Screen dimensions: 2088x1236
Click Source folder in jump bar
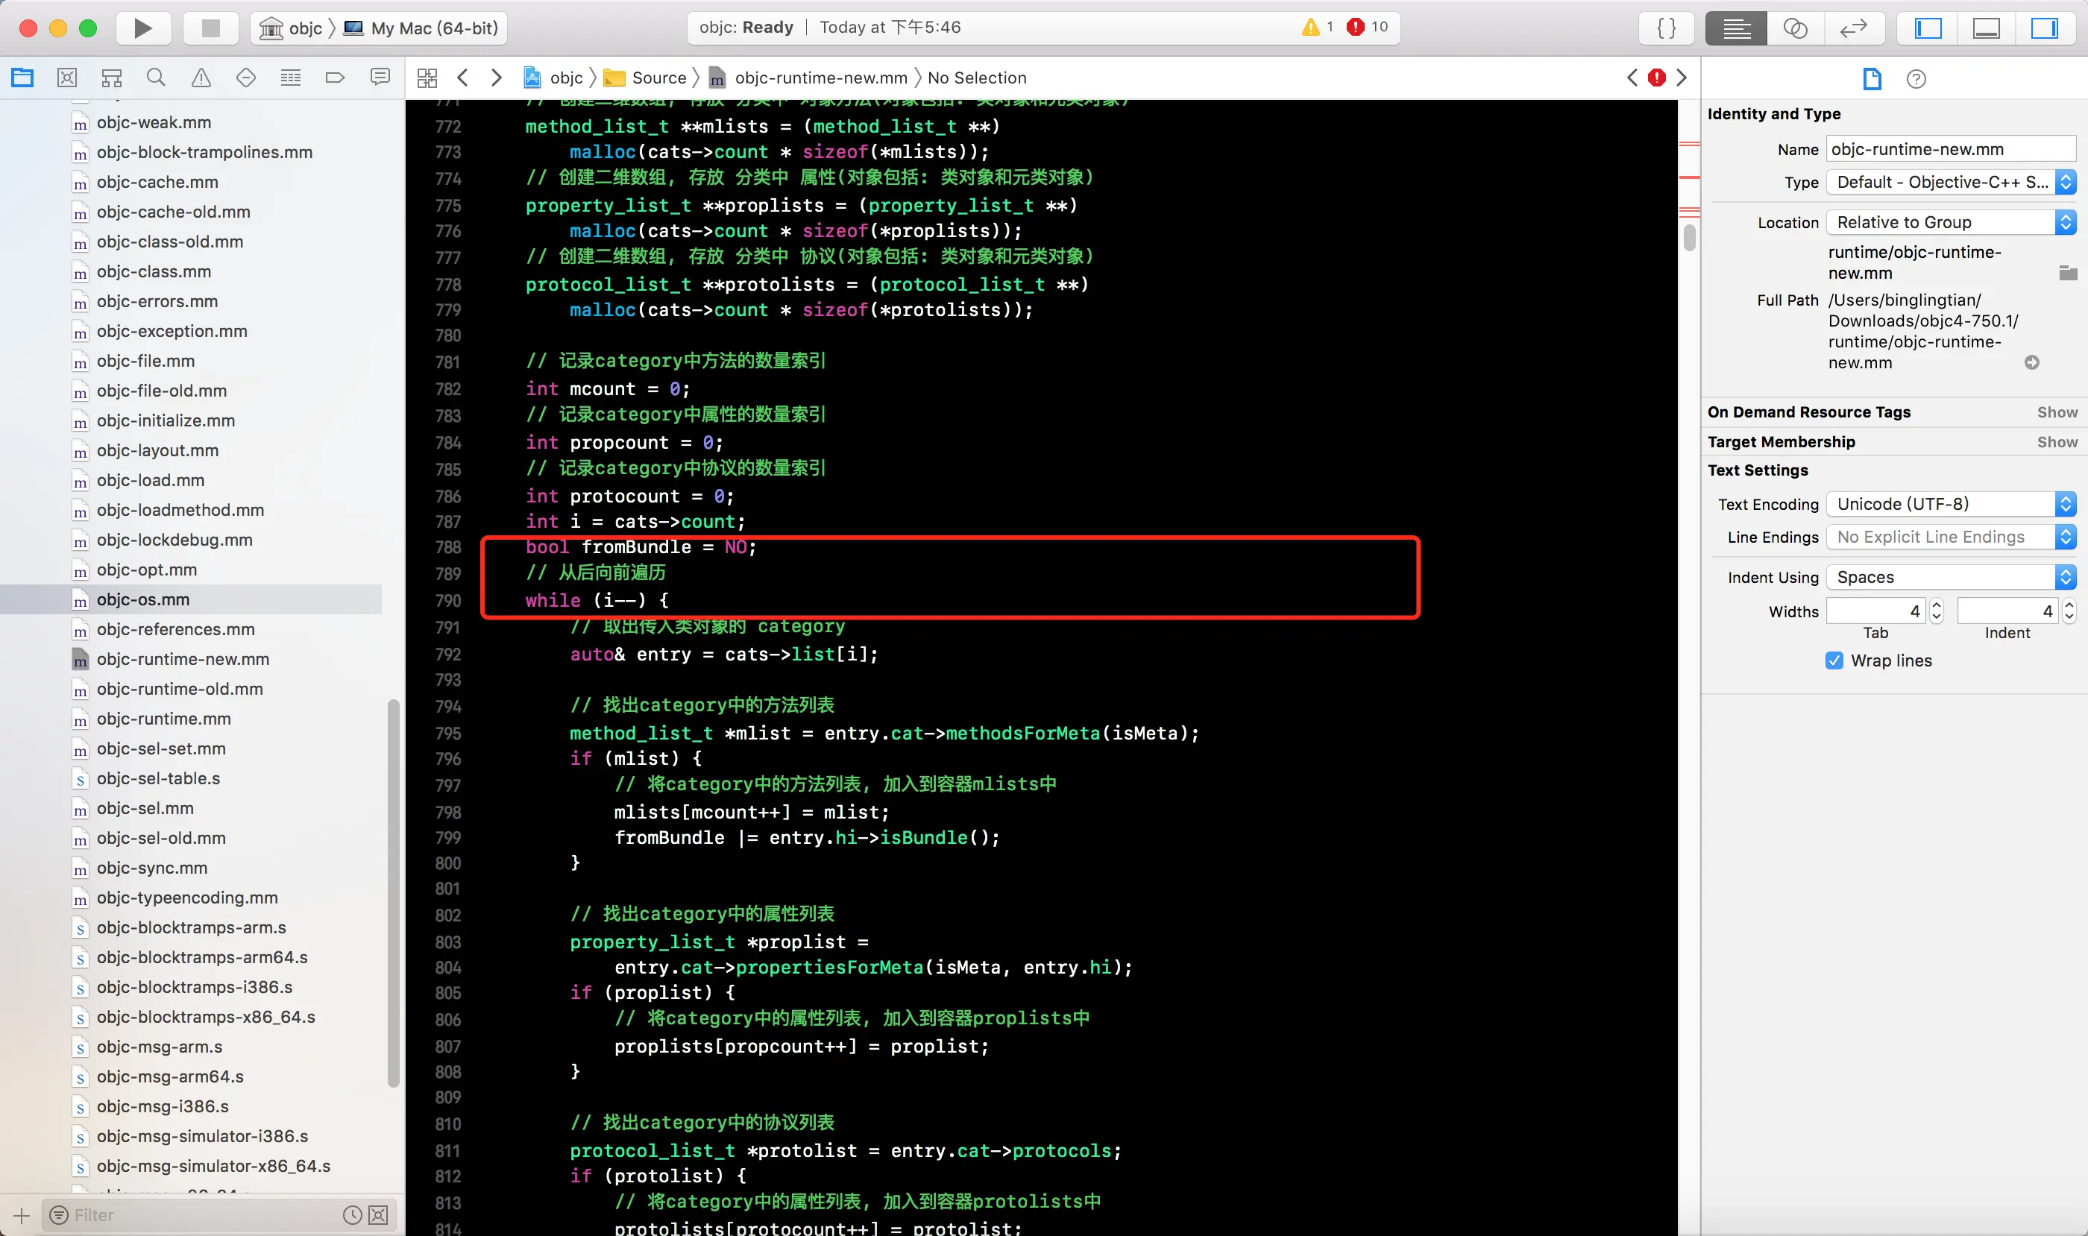tap(658, 78)
